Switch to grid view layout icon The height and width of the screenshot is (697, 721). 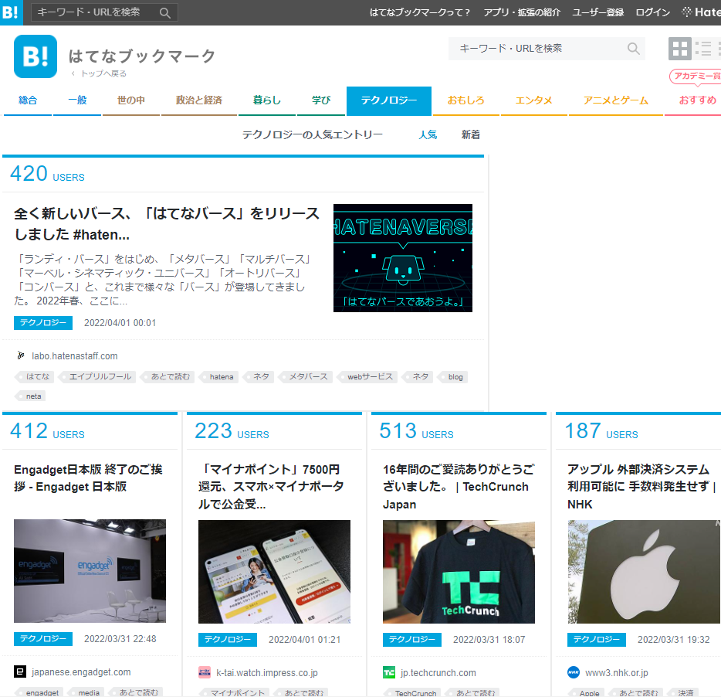(x=679, y=49)
